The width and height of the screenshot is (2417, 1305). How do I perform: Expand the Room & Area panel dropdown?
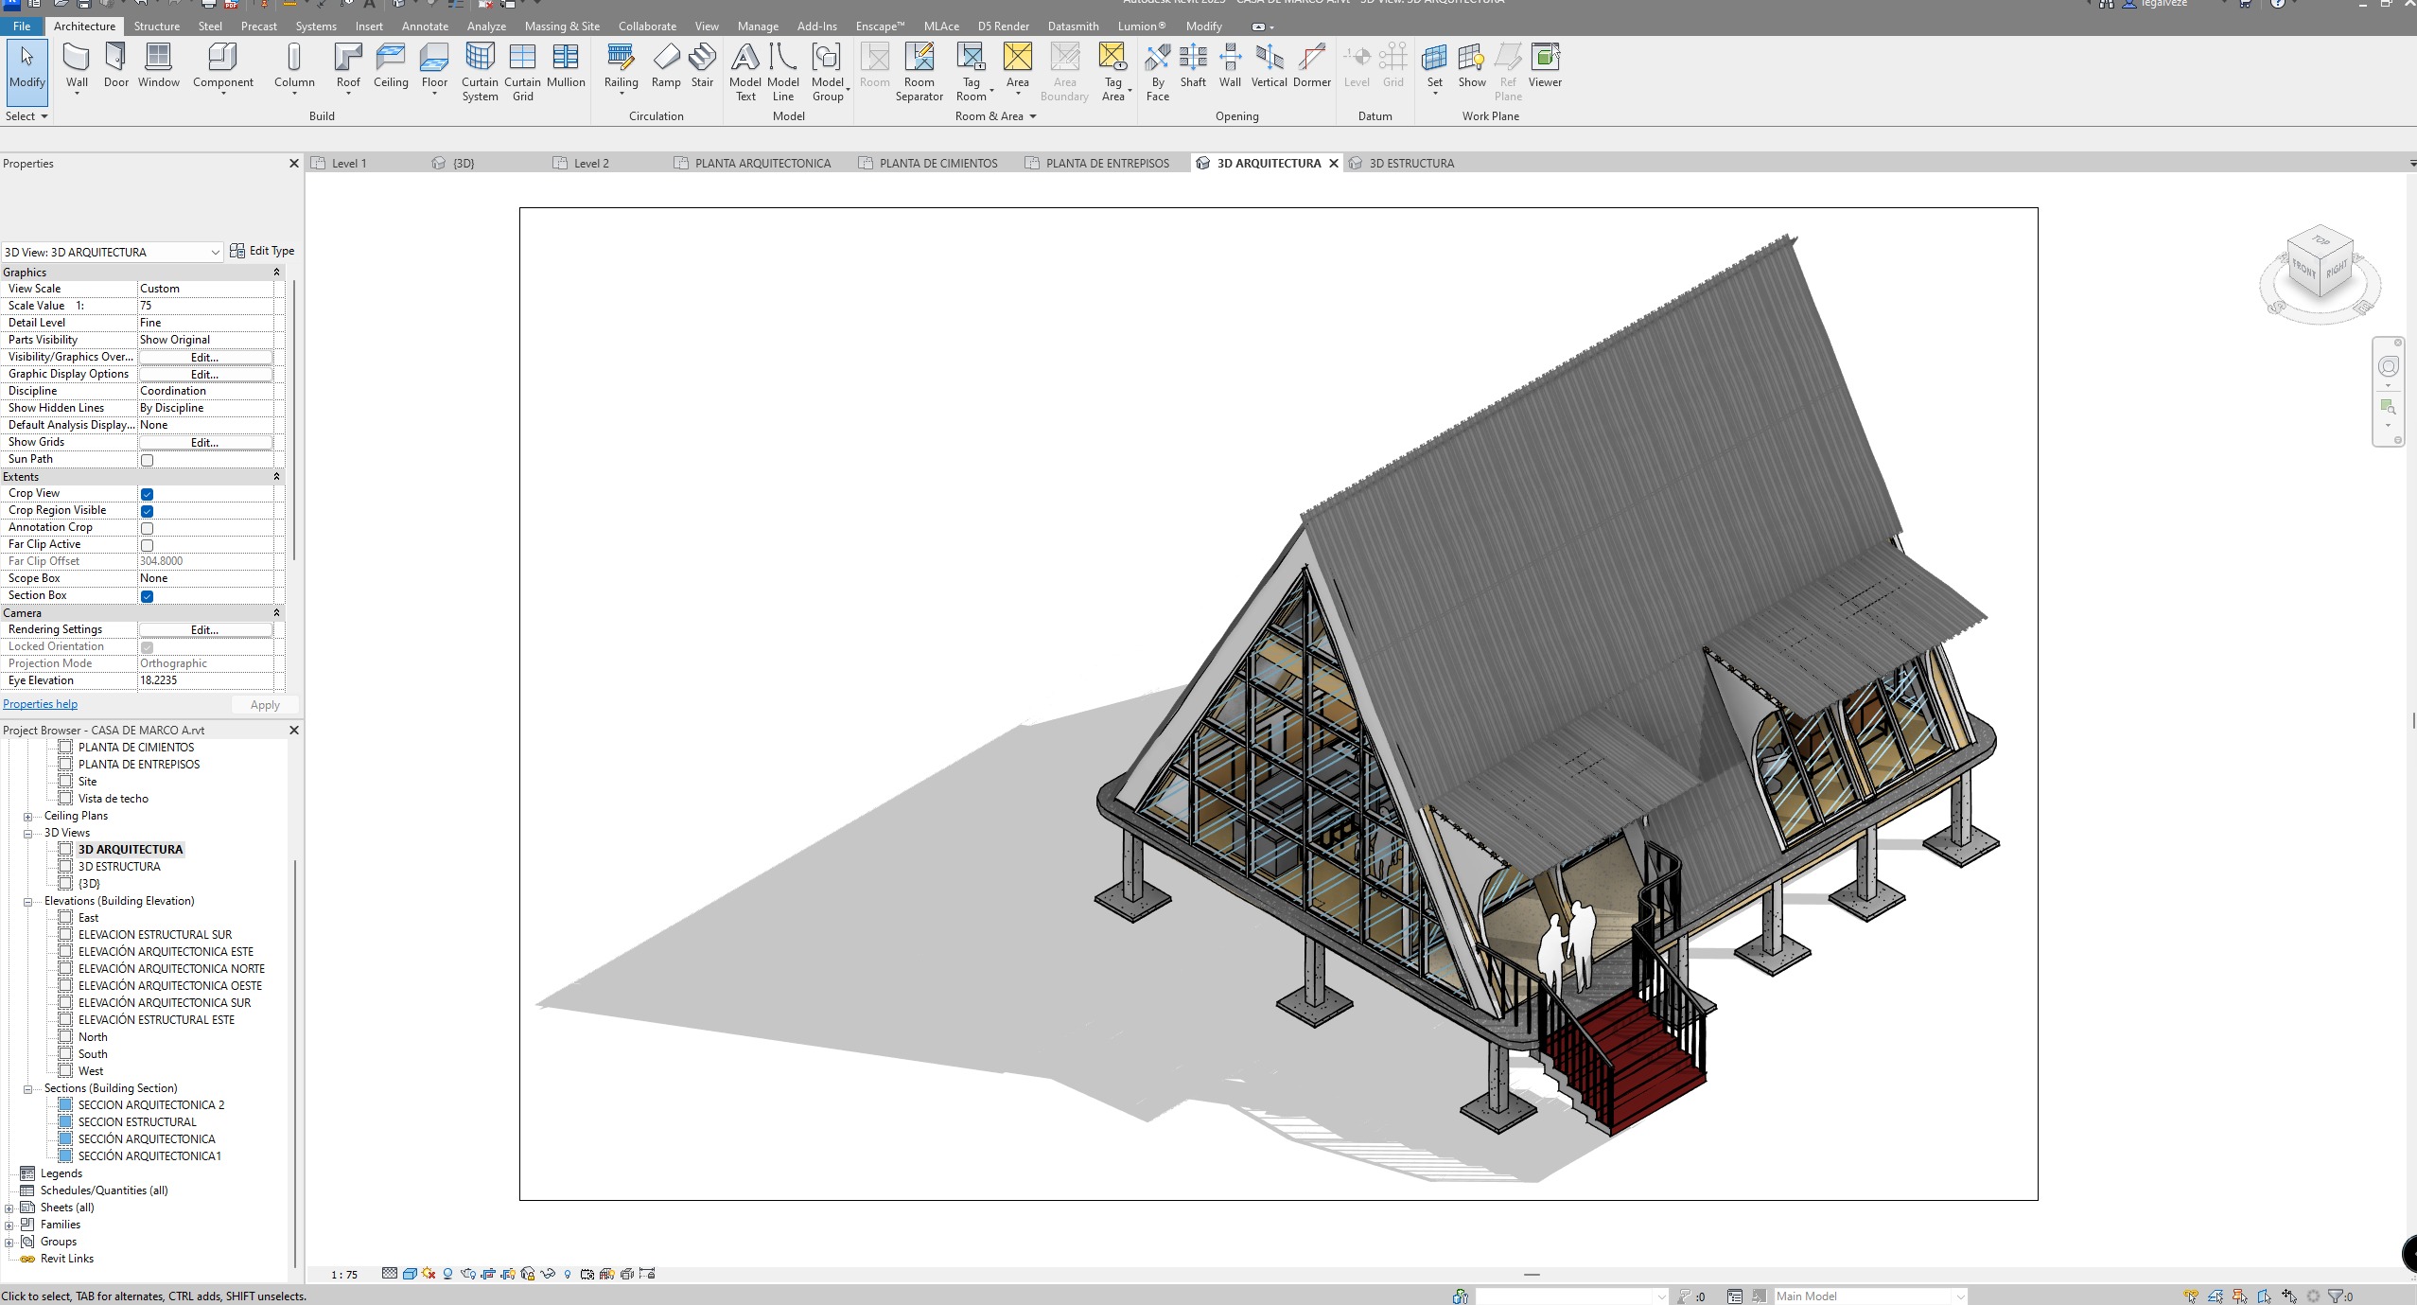pyautogui.click(x=995, y=116)
